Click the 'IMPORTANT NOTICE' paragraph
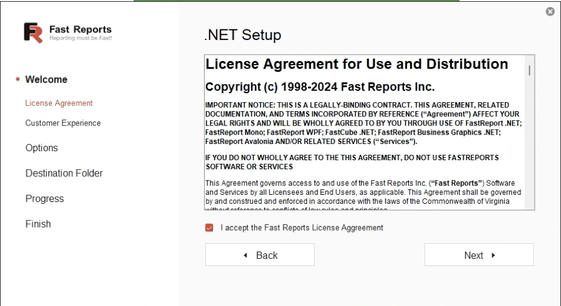This screenshot has width=561, height=306. tap(363, 123)
